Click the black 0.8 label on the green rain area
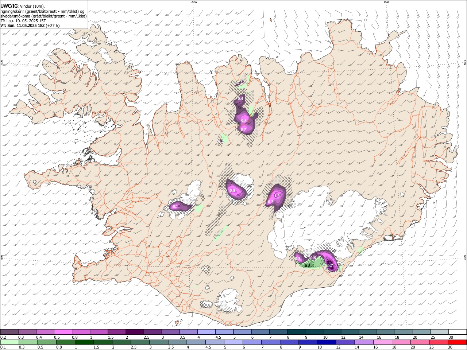Screen dimensions: 467x350 (308, 266)
